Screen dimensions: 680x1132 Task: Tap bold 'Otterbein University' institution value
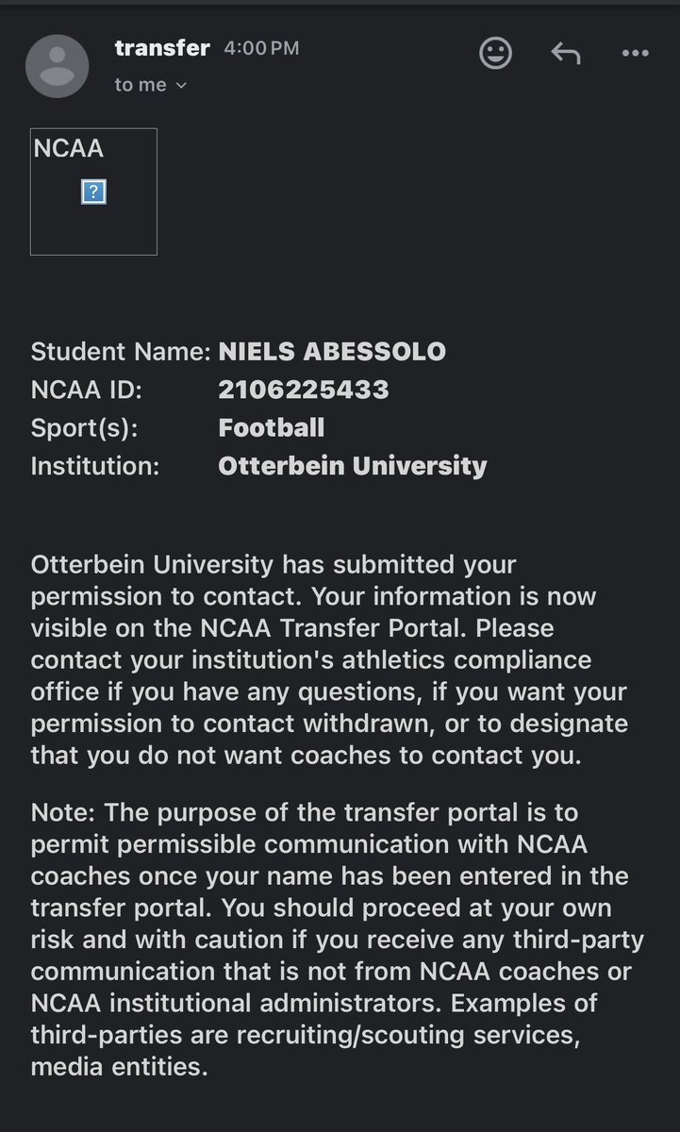[353, 465]
